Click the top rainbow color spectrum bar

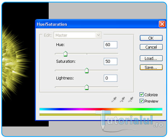(x=101, y=109)
